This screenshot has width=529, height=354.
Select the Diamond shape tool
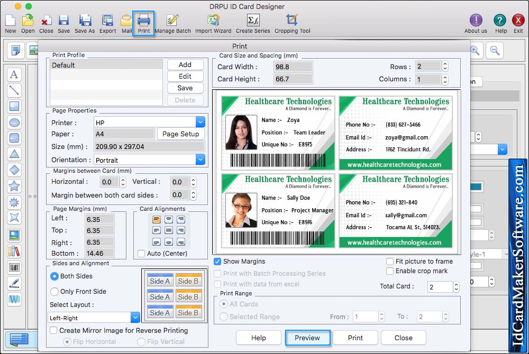[14, 170]
